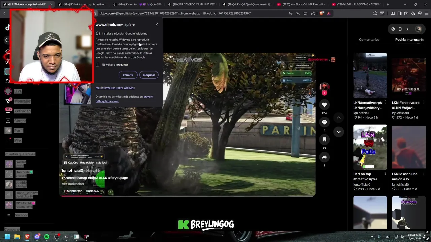
Task: Open the browser extensions puzzle icon
Action: [375, 13]
